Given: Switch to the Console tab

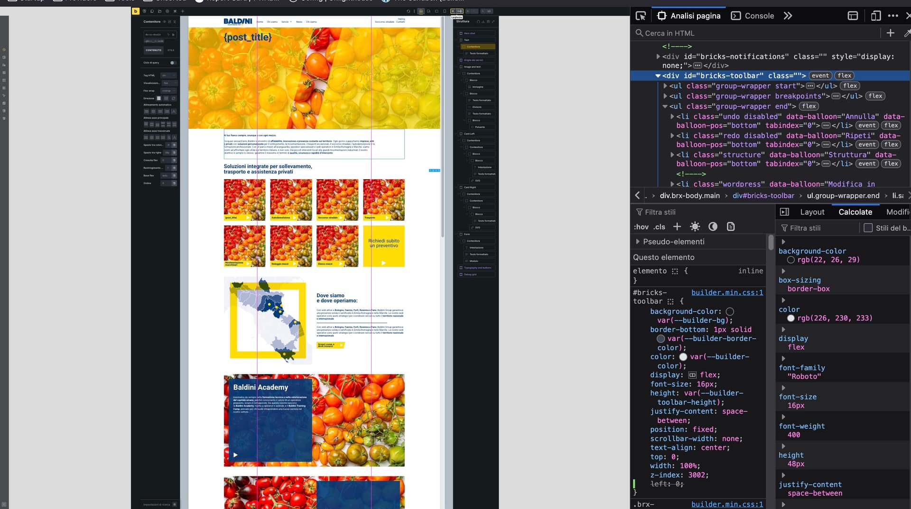Looking at the screenshot, I should tap(753, 16).
